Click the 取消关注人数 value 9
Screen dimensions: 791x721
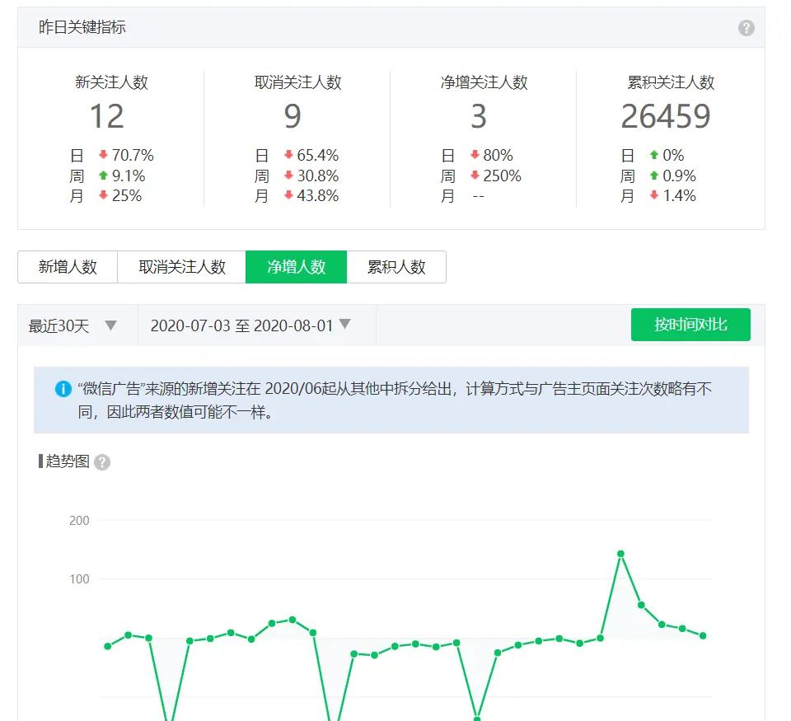[x=293, y=116]
